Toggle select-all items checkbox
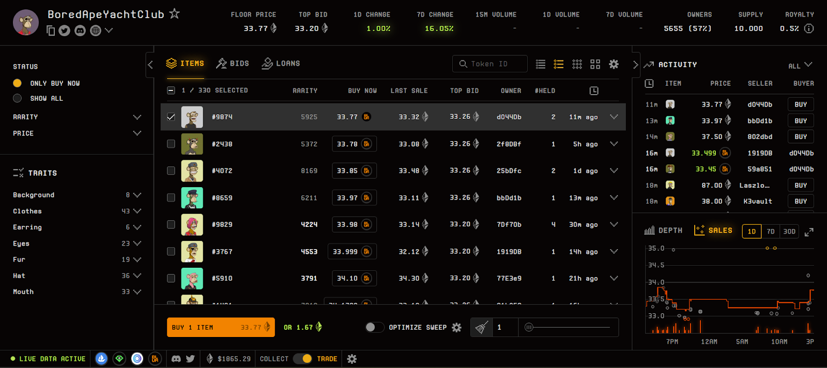The image size is (827, 368). (171, 90)
